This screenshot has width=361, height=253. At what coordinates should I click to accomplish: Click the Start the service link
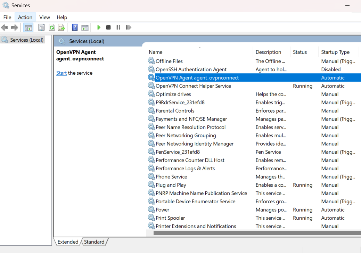coord(61,73)
